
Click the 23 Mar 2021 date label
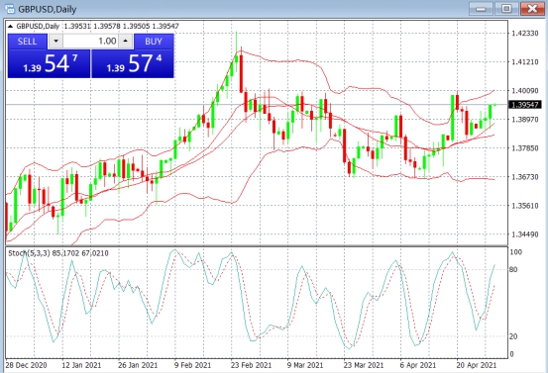[x=364, y=365]
